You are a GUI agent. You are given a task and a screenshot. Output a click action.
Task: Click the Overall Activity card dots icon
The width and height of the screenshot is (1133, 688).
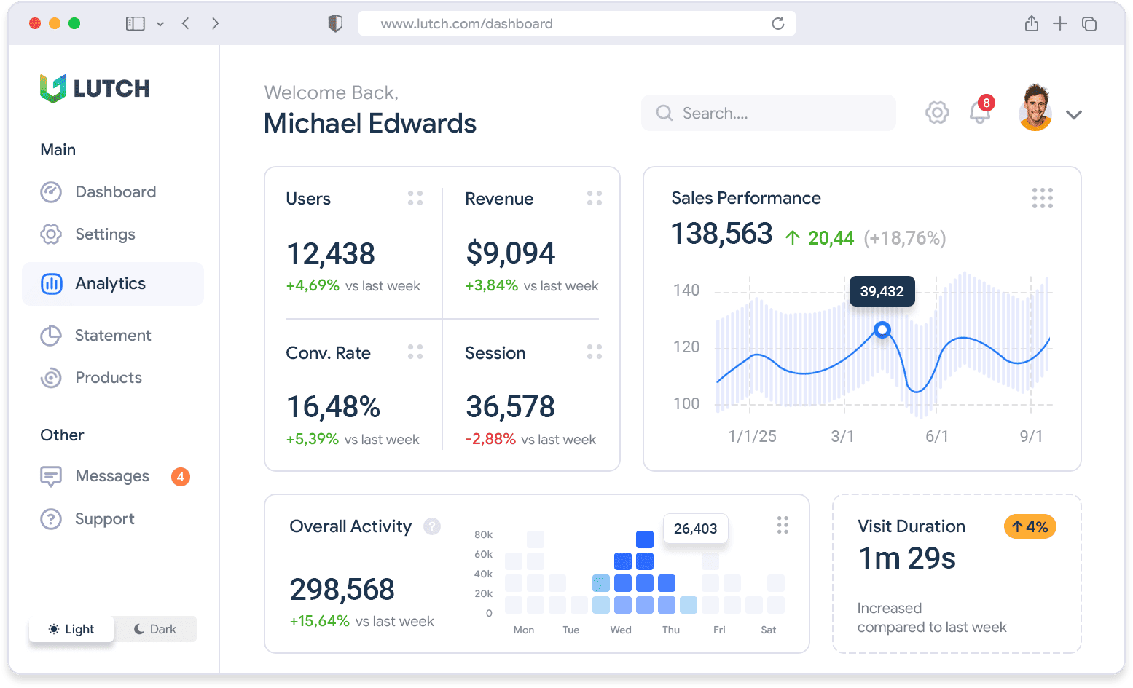click(783, 525)
